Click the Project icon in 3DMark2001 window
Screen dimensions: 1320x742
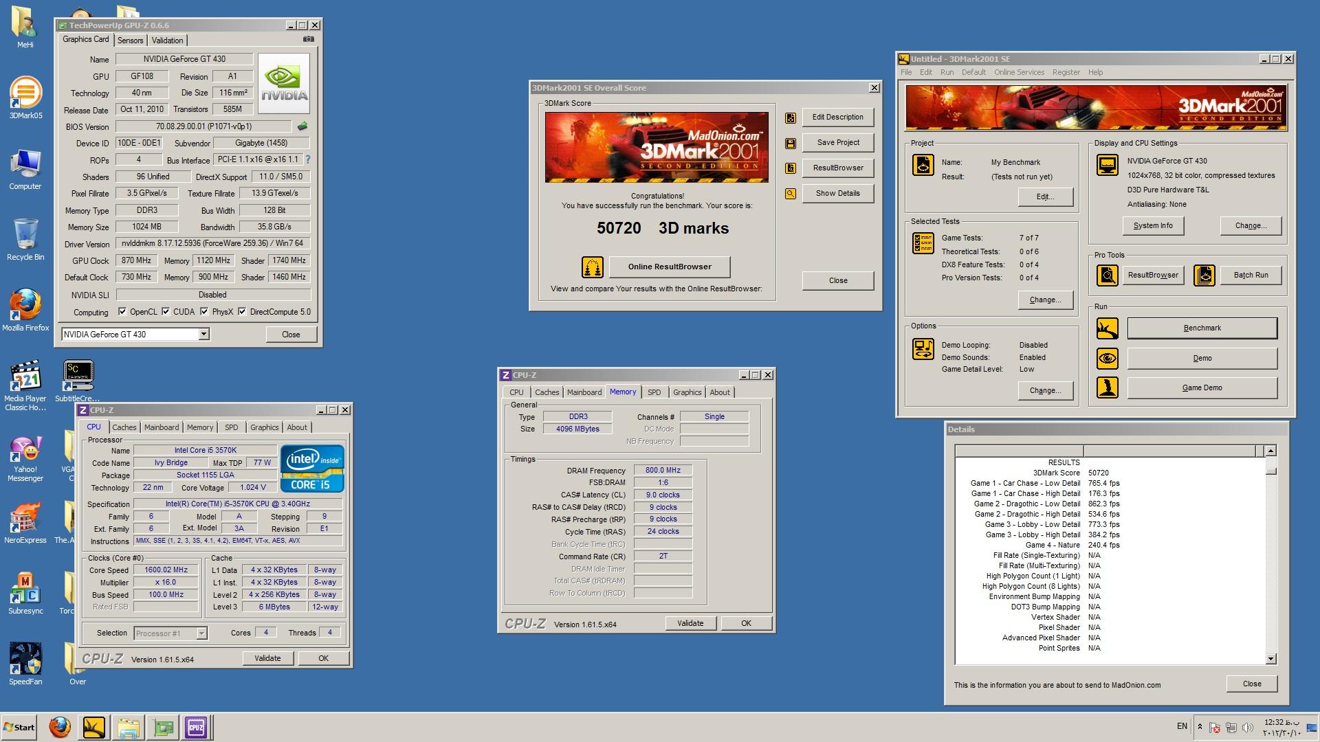coord(923,165)
